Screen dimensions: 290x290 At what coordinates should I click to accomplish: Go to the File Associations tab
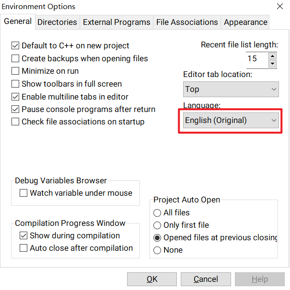[x=187, y=22]
